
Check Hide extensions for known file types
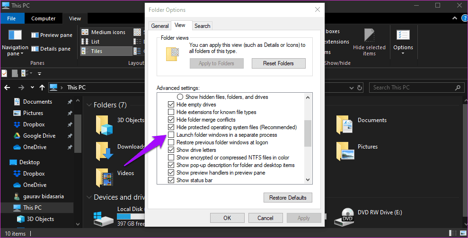coord(171,112)
